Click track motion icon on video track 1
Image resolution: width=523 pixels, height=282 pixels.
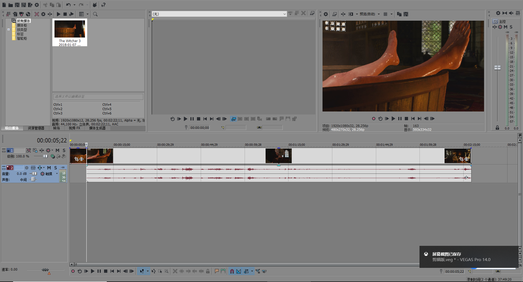click(x=35, y=150)
